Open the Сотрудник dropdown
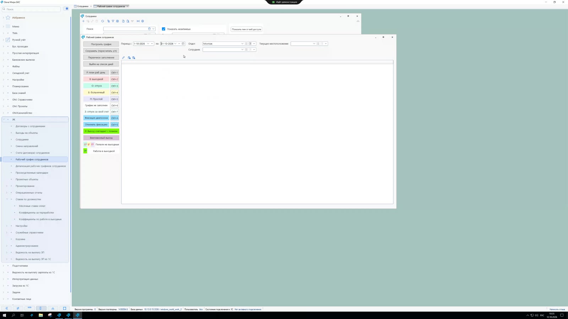568x319 pixels. point(242,50)
